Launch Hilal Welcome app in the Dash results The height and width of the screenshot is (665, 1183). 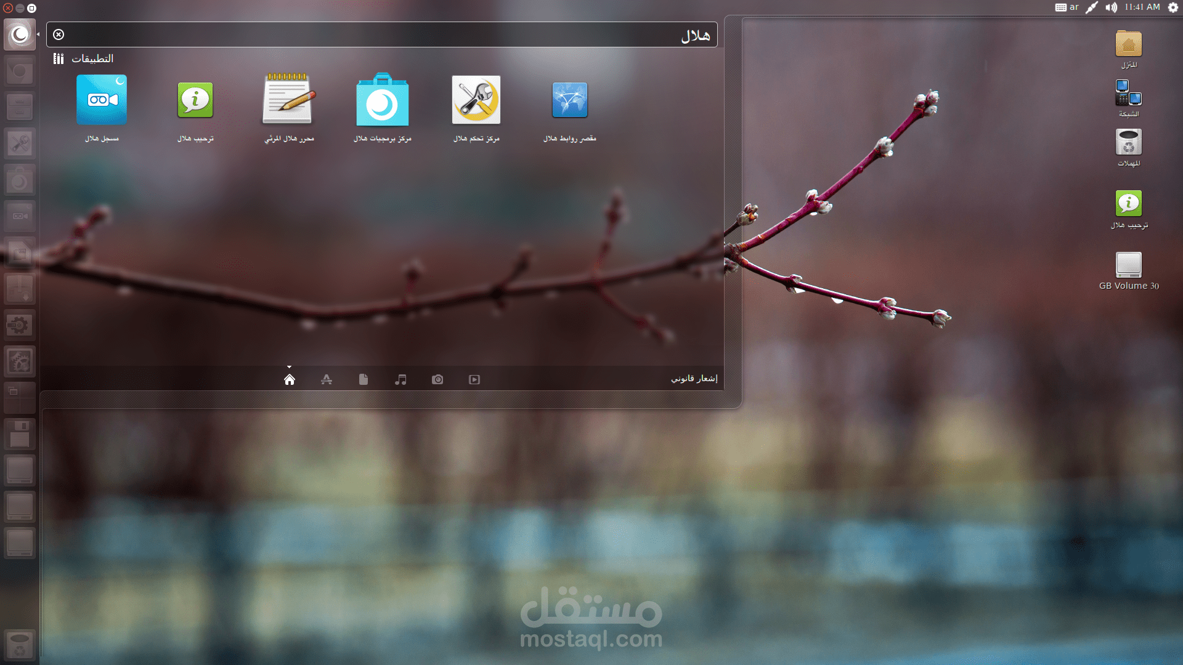point(195,100)
